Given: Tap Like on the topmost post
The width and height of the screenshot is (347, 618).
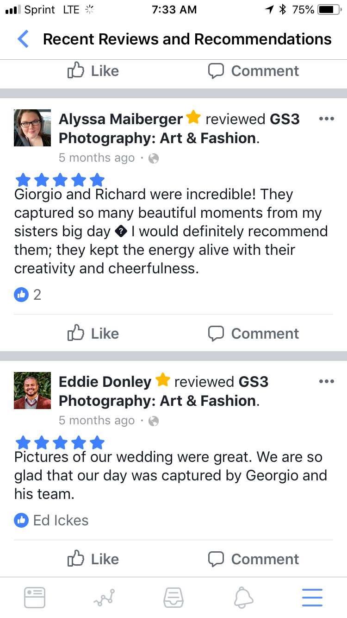Looking at the screenshot, I should pos(93,71).
